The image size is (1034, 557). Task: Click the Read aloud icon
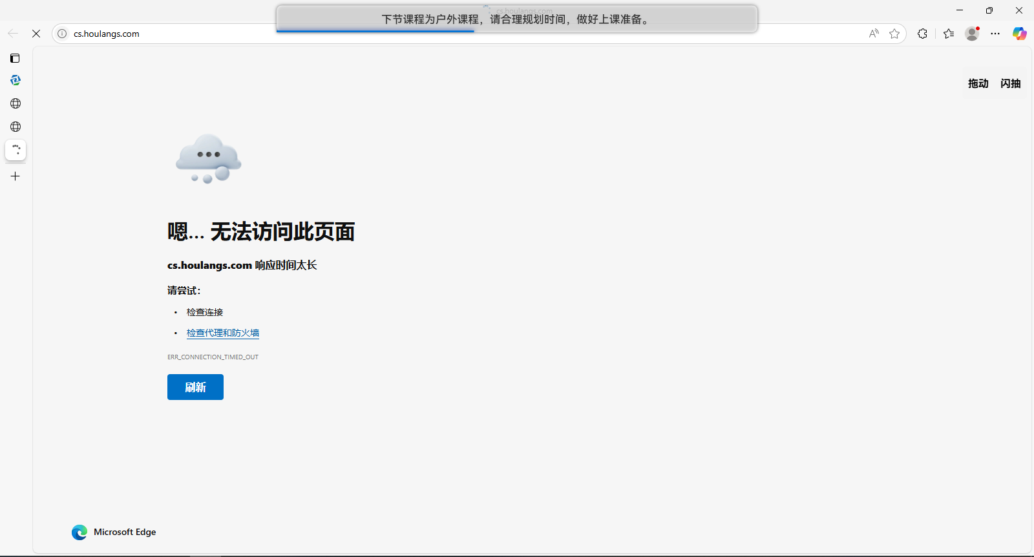coord(874,34)
